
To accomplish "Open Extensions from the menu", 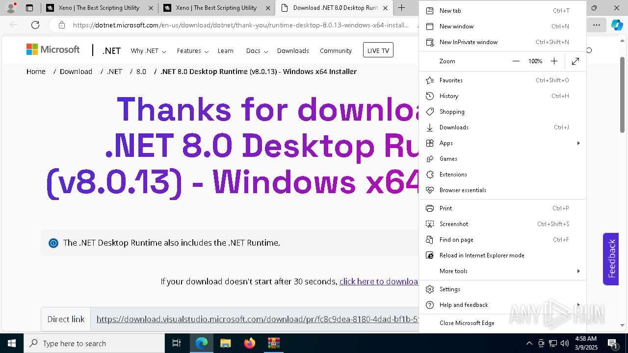I will click(502, 175).
